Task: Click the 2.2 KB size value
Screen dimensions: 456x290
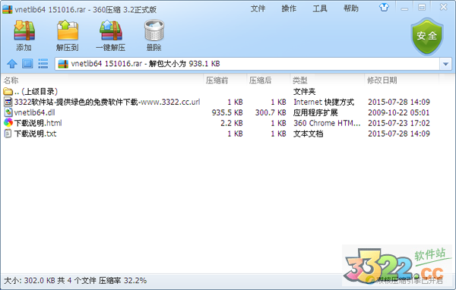Action: tap(232, 123)
